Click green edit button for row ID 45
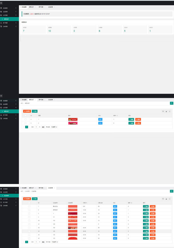Screen dimensions: 174x248 tap(146, 238)
